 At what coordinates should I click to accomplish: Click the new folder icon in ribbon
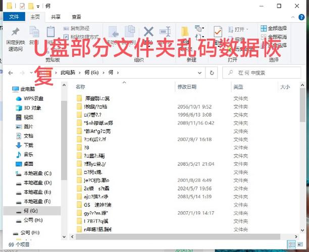[185, 31]
